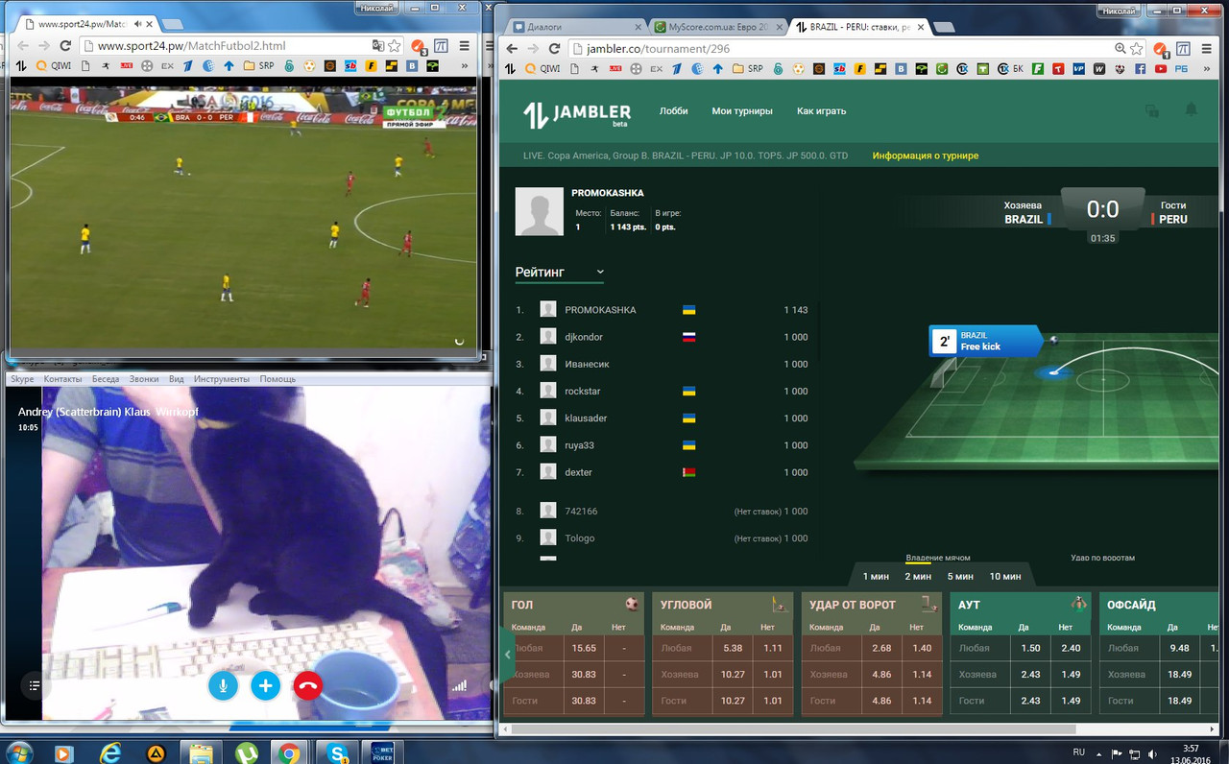
Task: Add participants with Skype plus button
Action: 266,685
